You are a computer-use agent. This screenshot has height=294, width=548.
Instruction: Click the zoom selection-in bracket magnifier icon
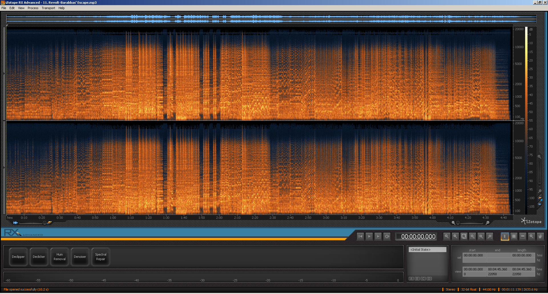[481, 236]
